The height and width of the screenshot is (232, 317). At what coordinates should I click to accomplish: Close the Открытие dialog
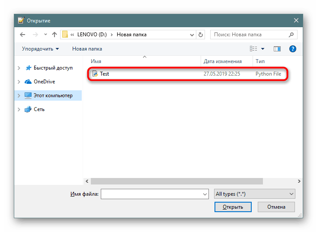click(x=296, y=20)
